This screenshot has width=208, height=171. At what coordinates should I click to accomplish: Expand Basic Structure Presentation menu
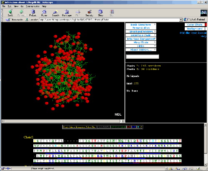[141, 26]
